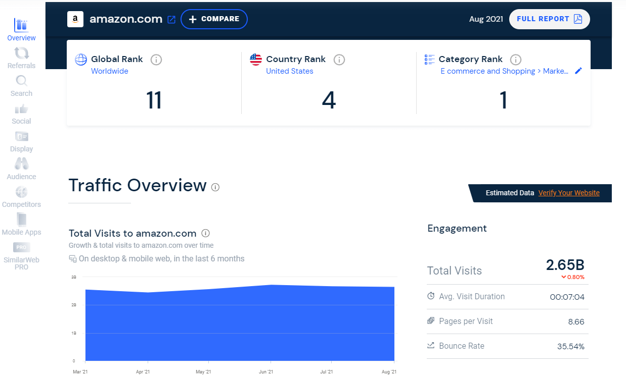
Task: Show the Traffic Overview info details
Action: (215, 187)
